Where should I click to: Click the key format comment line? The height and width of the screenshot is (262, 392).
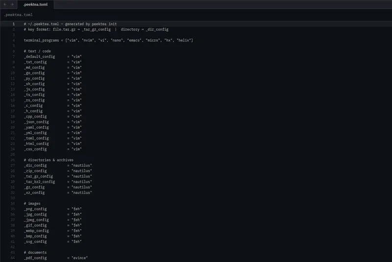point(96,29)
